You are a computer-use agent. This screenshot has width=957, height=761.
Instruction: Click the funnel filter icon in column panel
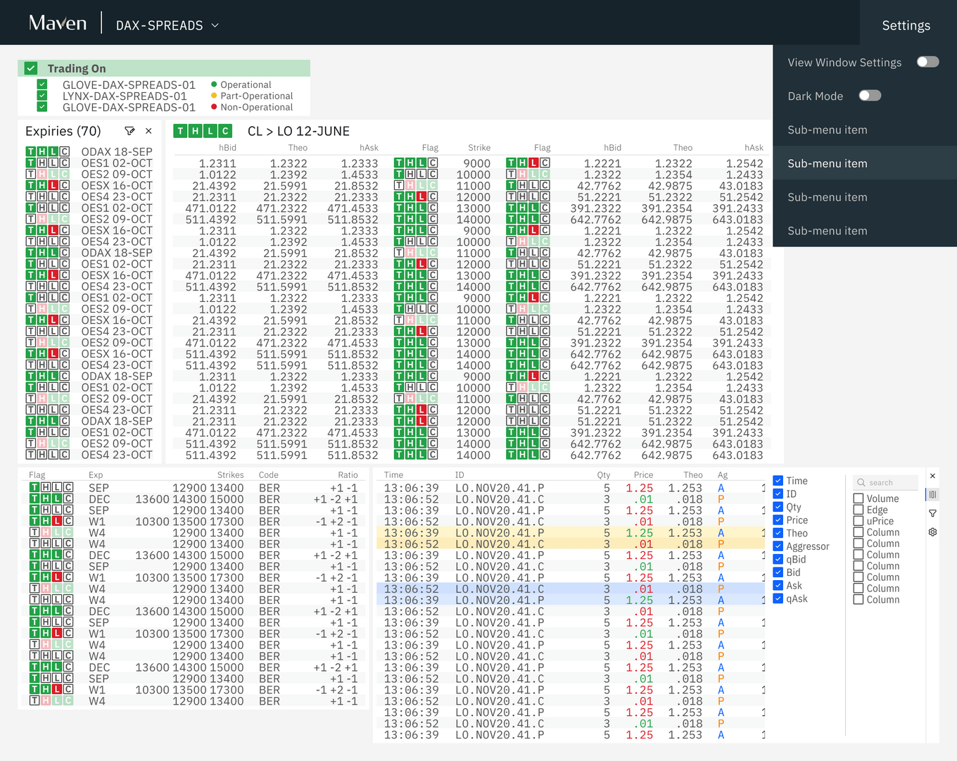tap(932, 513)
